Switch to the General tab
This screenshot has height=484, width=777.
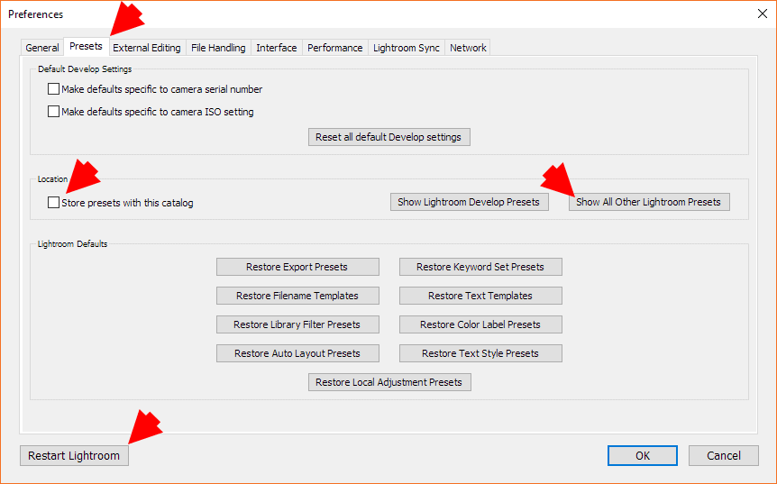point(42,48)
